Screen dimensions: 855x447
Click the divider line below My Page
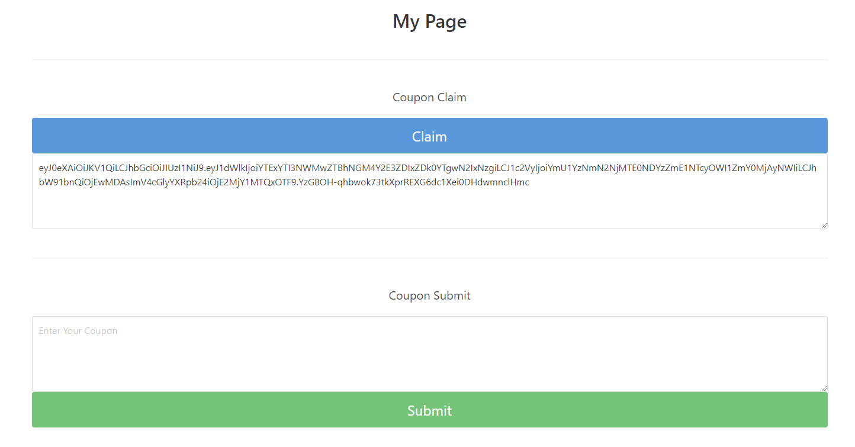429,60
